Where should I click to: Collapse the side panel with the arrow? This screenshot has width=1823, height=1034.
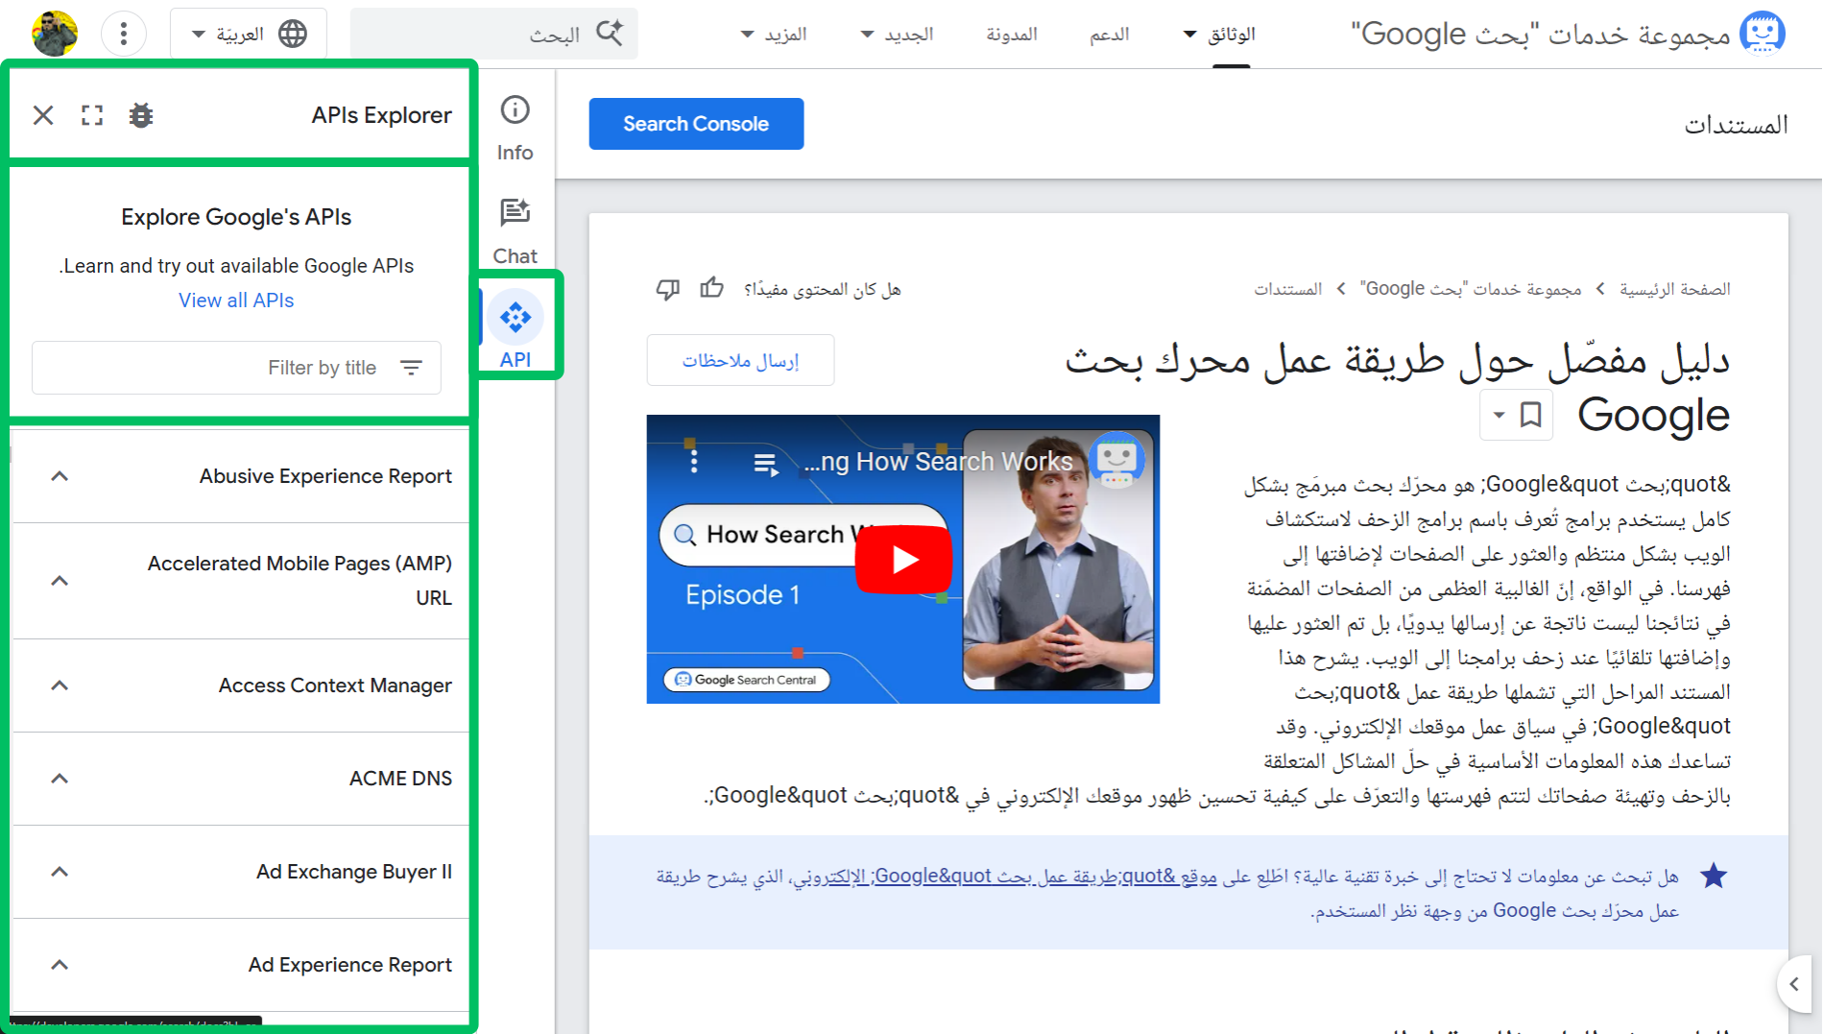[1794, 983]
